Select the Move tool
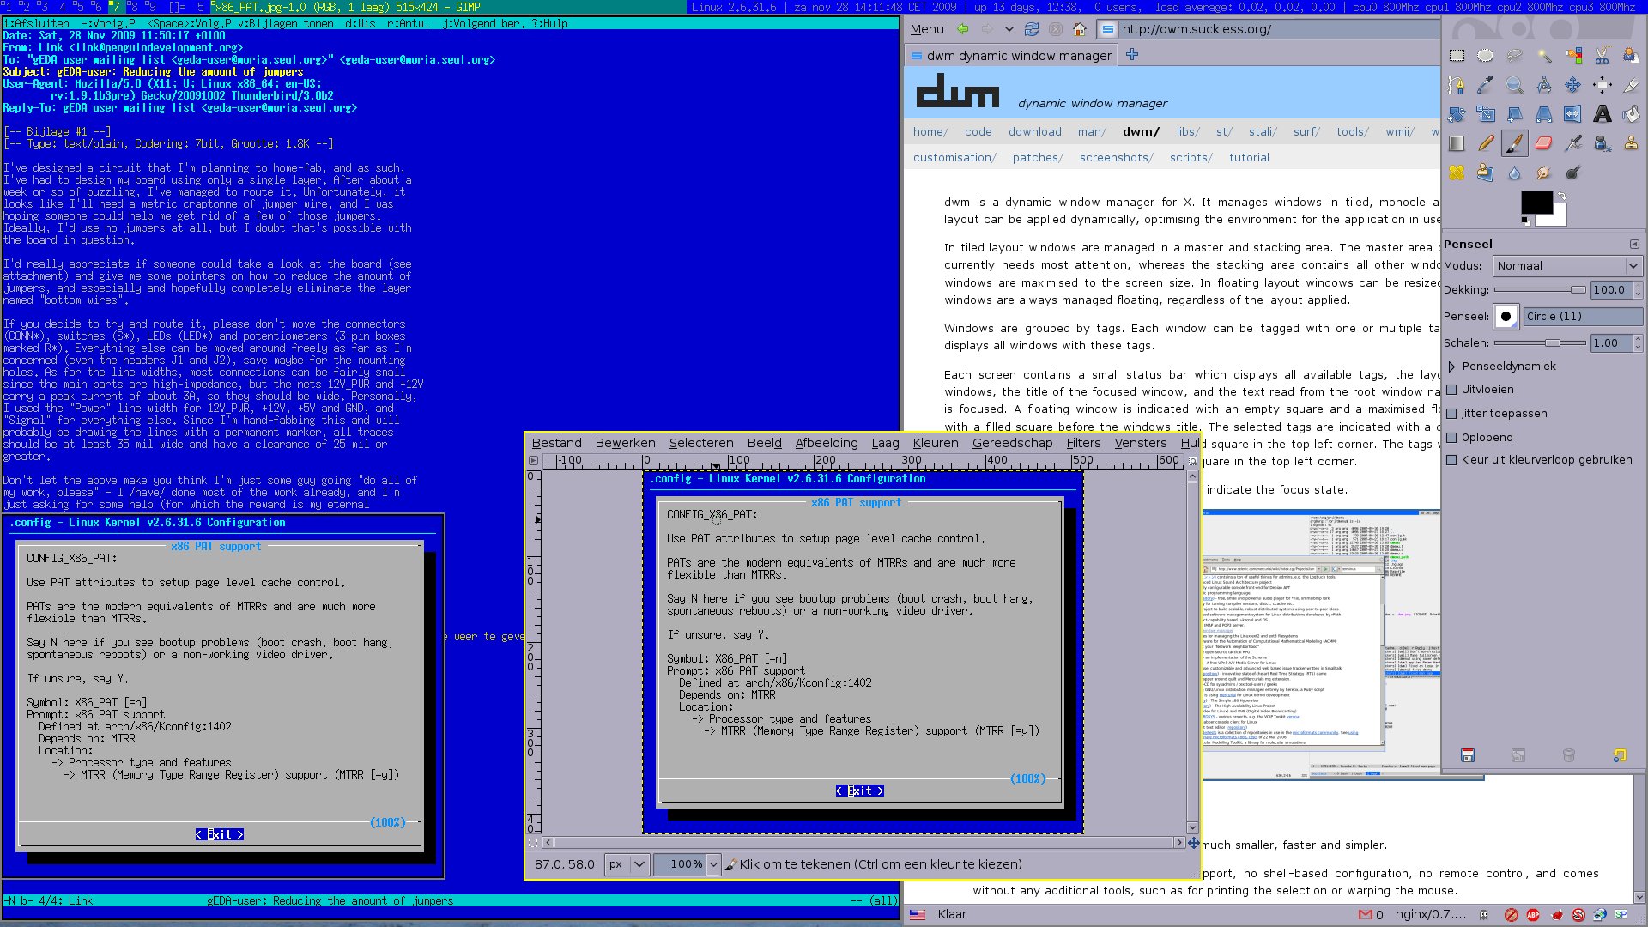The width and height of the screenshot is (1648, 927). click(x=1573, y=85)
